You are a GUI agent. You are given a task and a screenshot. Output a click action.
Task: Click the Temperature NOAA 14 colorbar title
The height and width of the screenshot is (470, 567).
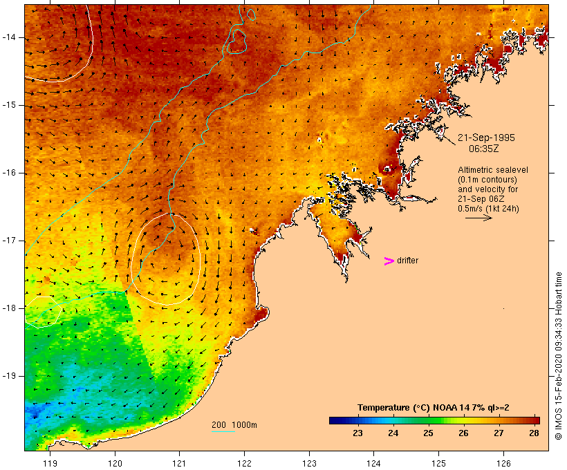[434, 408]
